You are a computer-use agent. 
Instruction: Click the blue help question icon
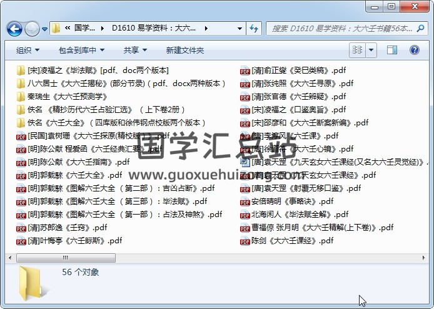(x=415, y=50)
